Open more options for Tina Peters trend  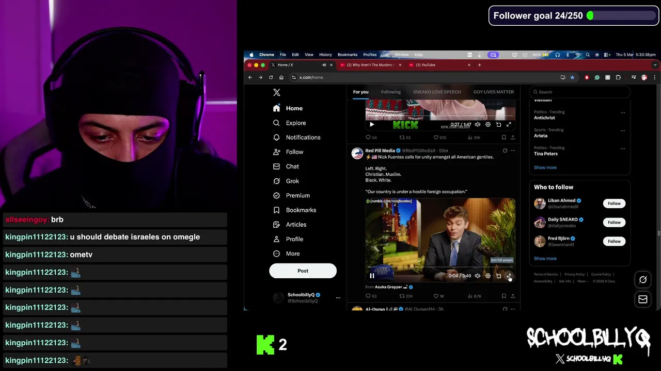point(623,148)
